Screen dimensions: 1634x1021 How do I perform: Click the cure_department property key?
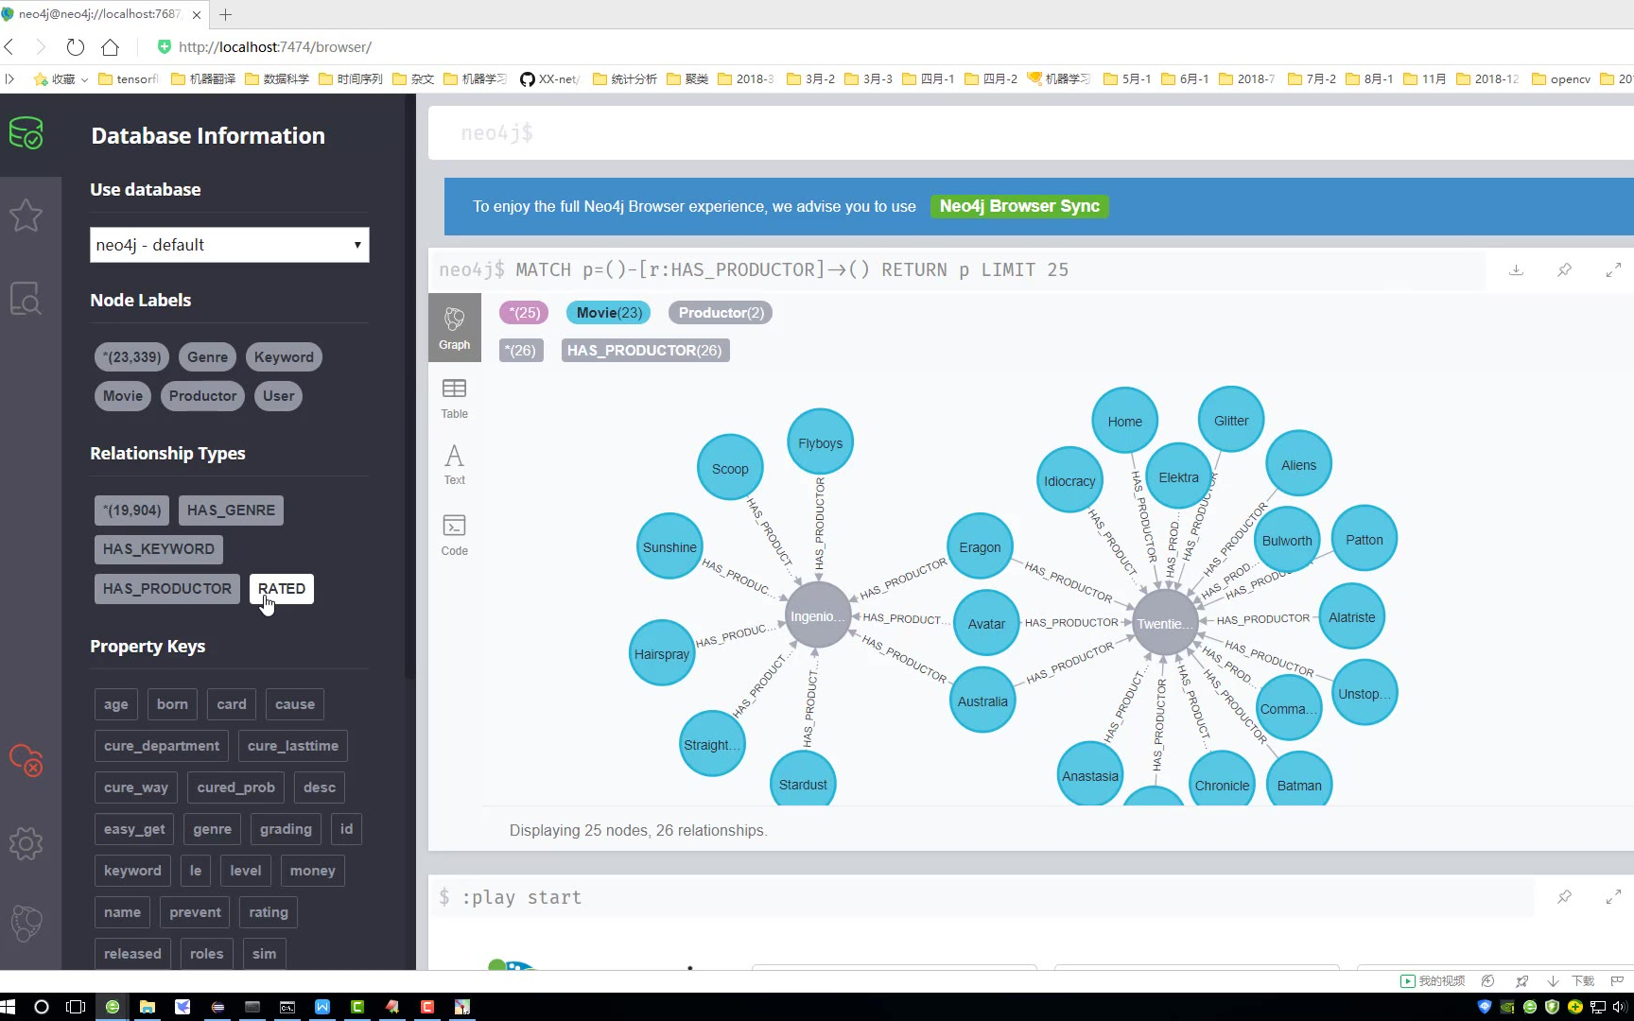pyautogui.click(x=162, y=746)
